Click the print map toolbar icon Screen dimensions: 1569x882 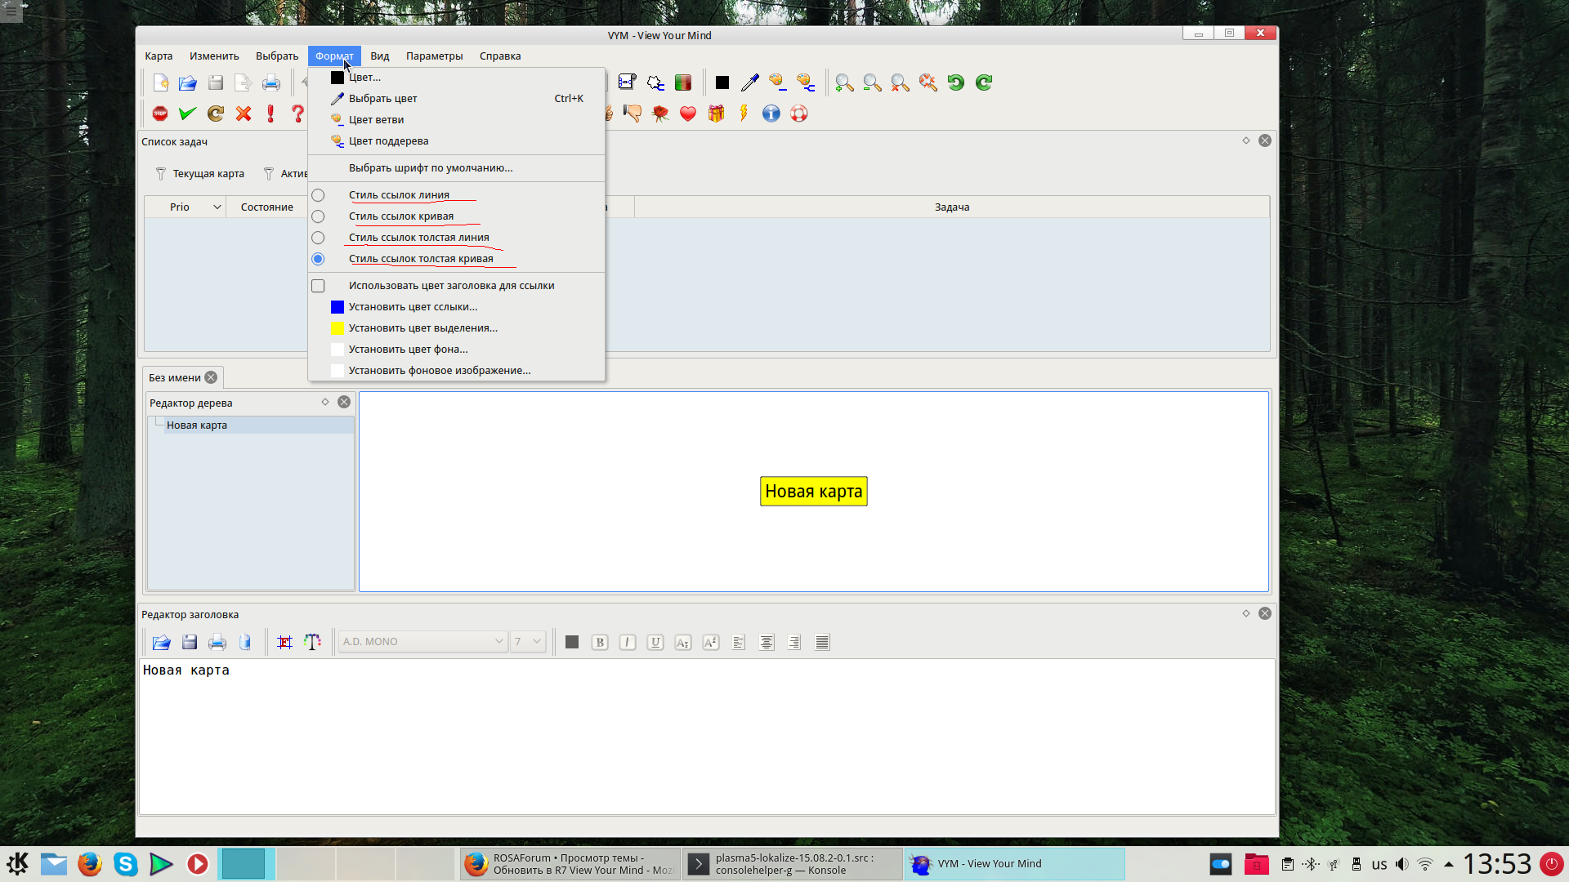(270, 82)
